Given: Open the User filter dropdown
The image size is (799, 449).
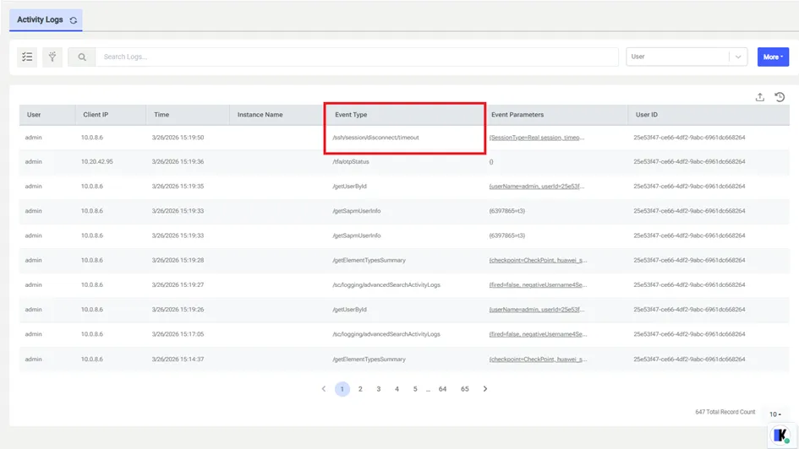Looking at the screenshot, I should (687, 57).
